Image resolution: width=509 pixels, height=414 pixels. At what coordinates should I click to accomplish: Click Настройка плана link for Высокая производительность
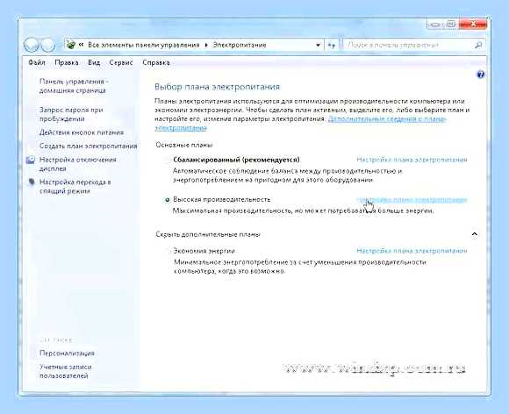click(x=412, y=199)
